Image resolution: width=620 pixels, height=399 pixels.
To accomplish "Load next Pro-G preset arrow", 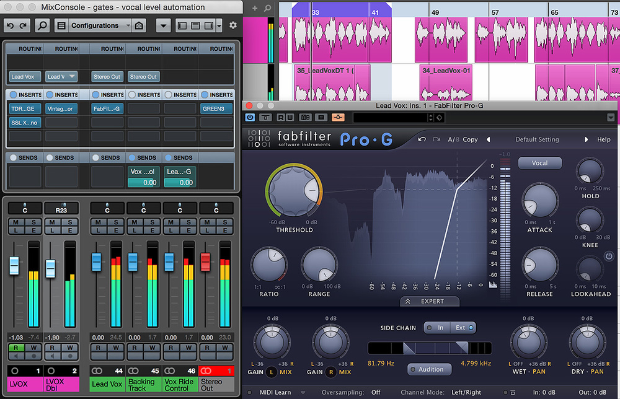I will point(586,139).
